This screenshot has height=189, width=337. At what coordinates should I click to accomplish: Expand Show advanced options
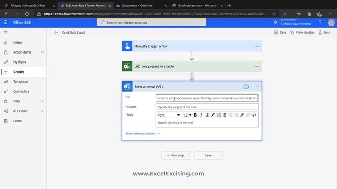[143, 133]
